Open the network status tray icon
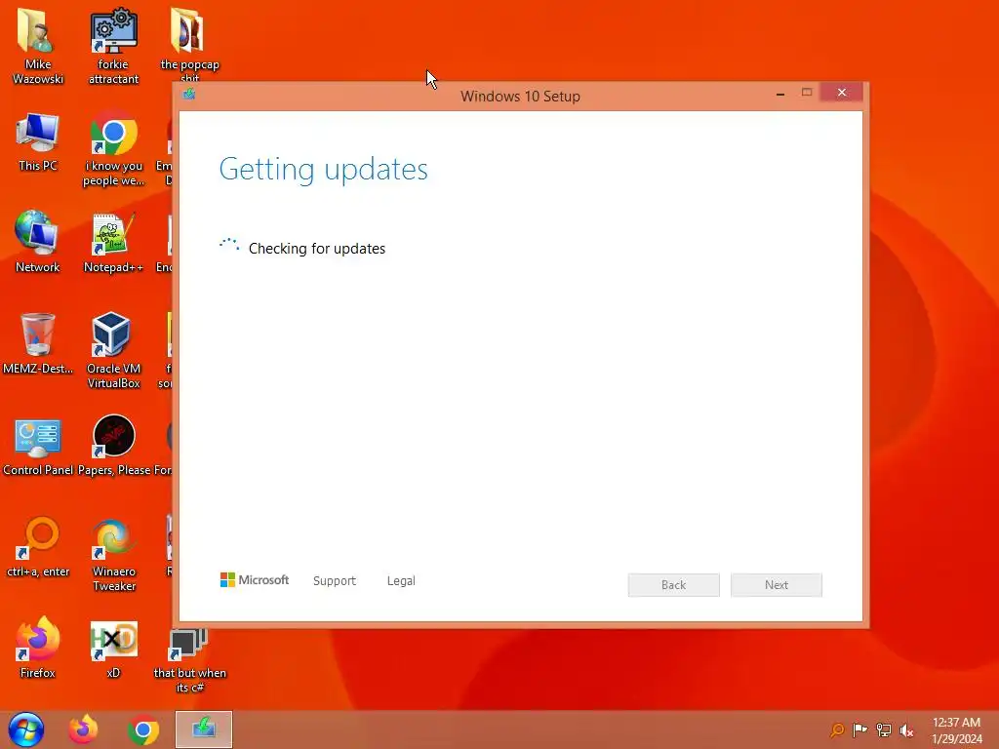The image size is (999, 749). 884,729
